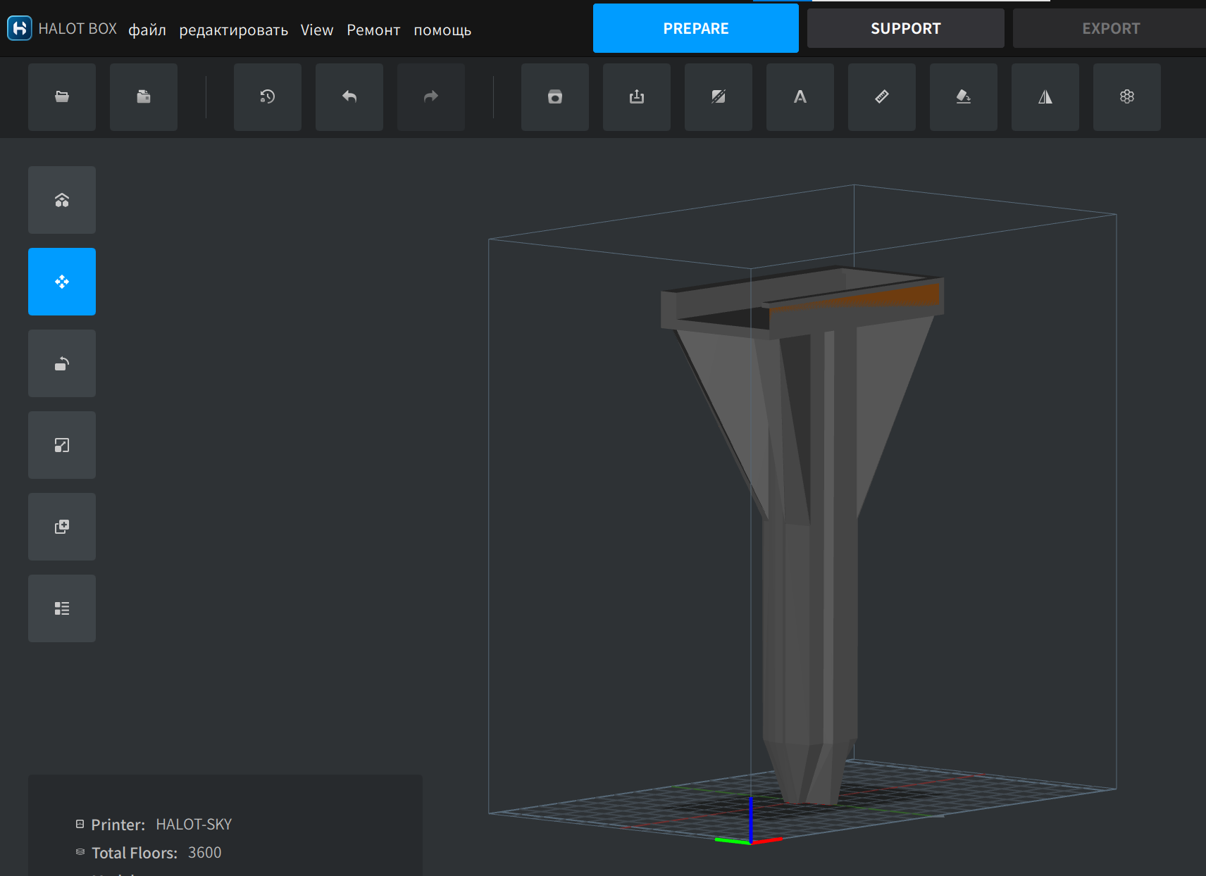Switch to the EXPORT tab
Screen dimensions: 1206x876
(x=1110, y=28)
